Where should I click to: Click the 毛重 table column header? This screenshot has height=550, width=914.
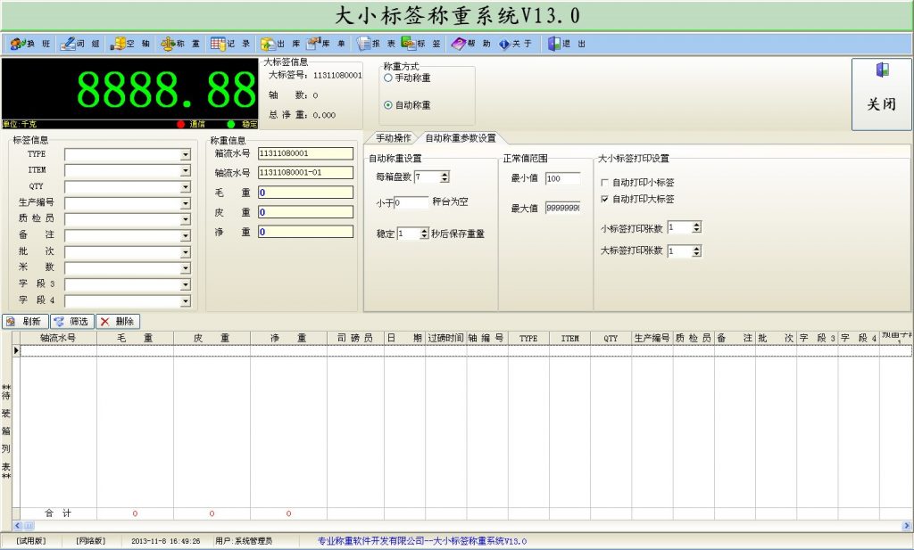[x=136, y=338]
